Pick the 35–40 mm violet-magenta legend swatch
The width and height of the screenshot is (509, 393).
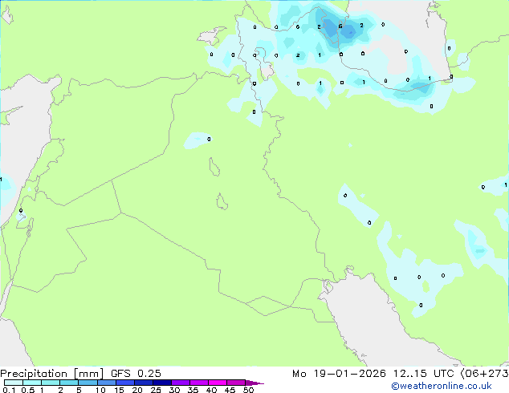[x=199, y=383]
